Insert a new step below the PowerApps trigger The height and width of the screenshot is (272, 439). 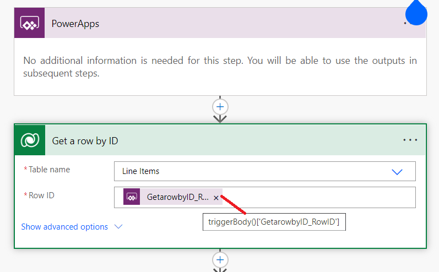220,106
